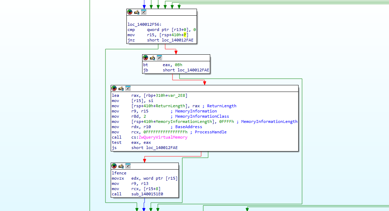Click the color icon on the lfence node
Screen dimensions: 389x211
[x=114, y=166]
